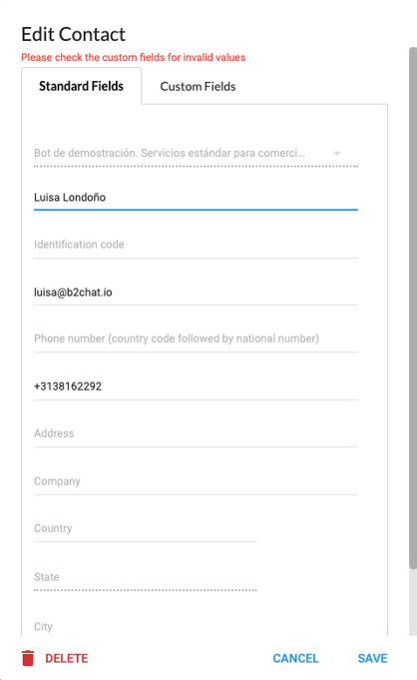Open the Country selection field

[x=146, y=528]
